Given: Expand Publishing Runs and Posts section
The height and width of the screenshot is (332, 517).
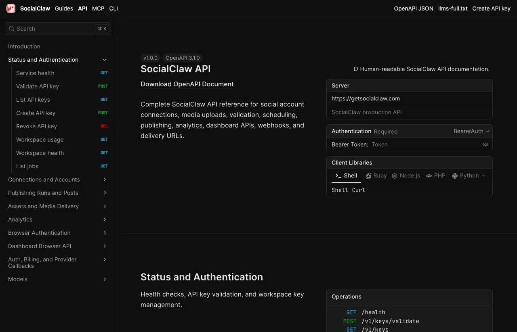Looking at the screenshot, I should pos(105,193).
